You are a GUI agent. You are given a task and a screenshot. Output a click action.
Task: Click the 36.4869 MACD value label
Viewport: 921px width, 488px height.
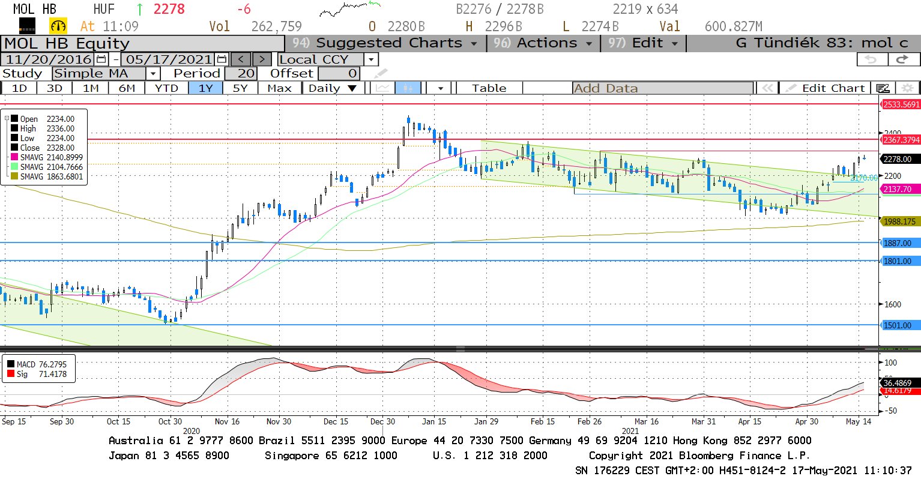(900, 382)
